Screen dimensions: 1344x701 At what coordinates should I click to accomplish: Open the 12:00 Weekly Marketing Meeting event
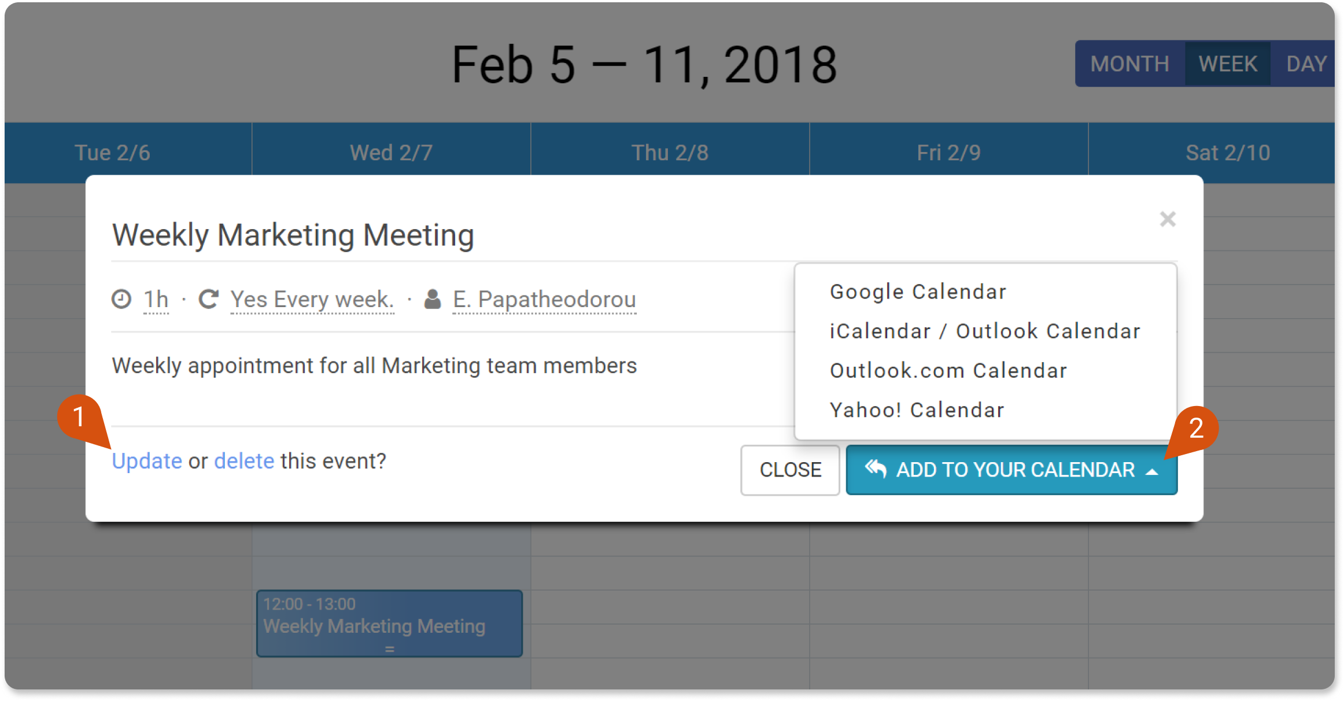point(389,623)
